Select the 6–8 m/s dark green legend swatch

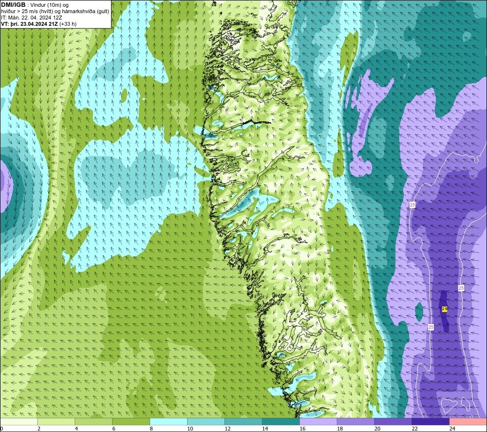click(131, 422)
